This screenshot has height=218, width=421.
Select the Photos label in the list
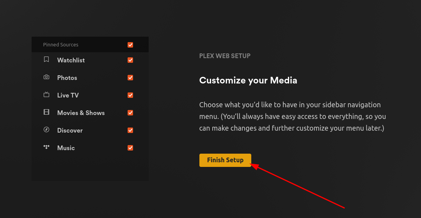[67, 78]
